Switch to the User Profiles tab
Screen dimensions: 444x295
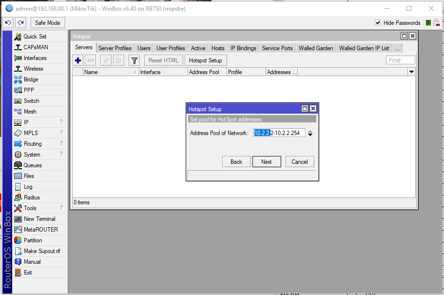[x=171, y=48]
